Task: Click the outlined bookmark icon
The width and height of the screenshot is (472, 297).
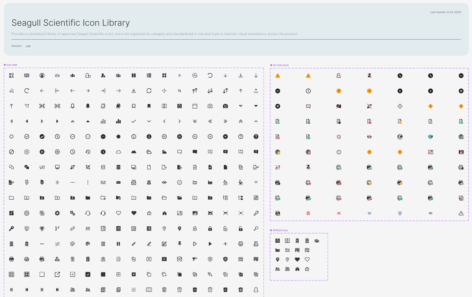Action: click(134, 106)
